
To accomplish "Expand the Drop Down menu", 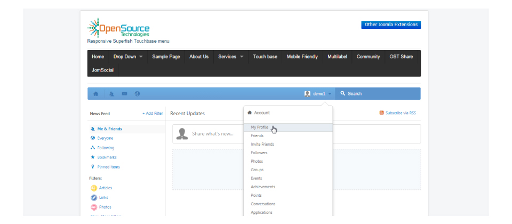I will click(x=127, y=57).
